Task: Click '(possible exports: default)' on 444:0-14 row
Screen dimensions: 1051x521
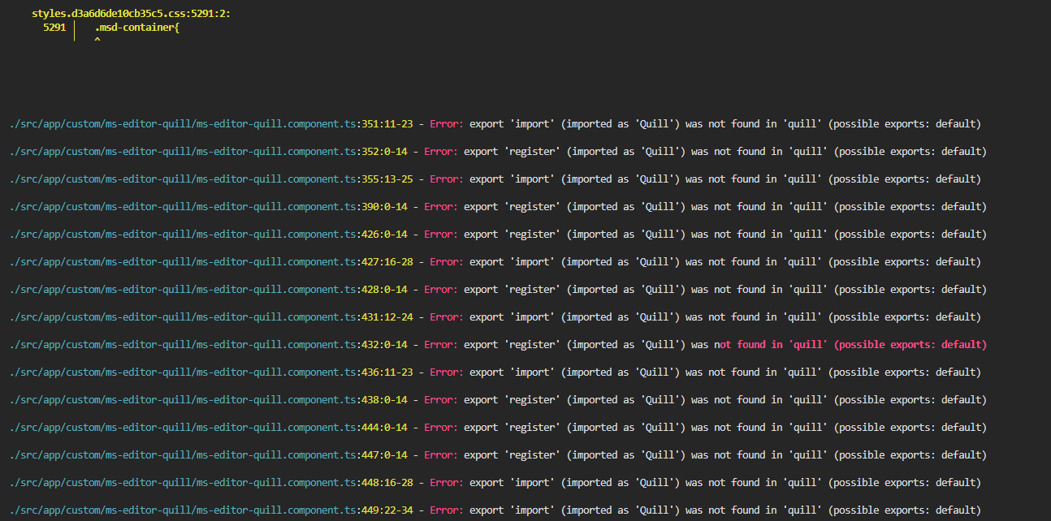Action: [910, 428]
